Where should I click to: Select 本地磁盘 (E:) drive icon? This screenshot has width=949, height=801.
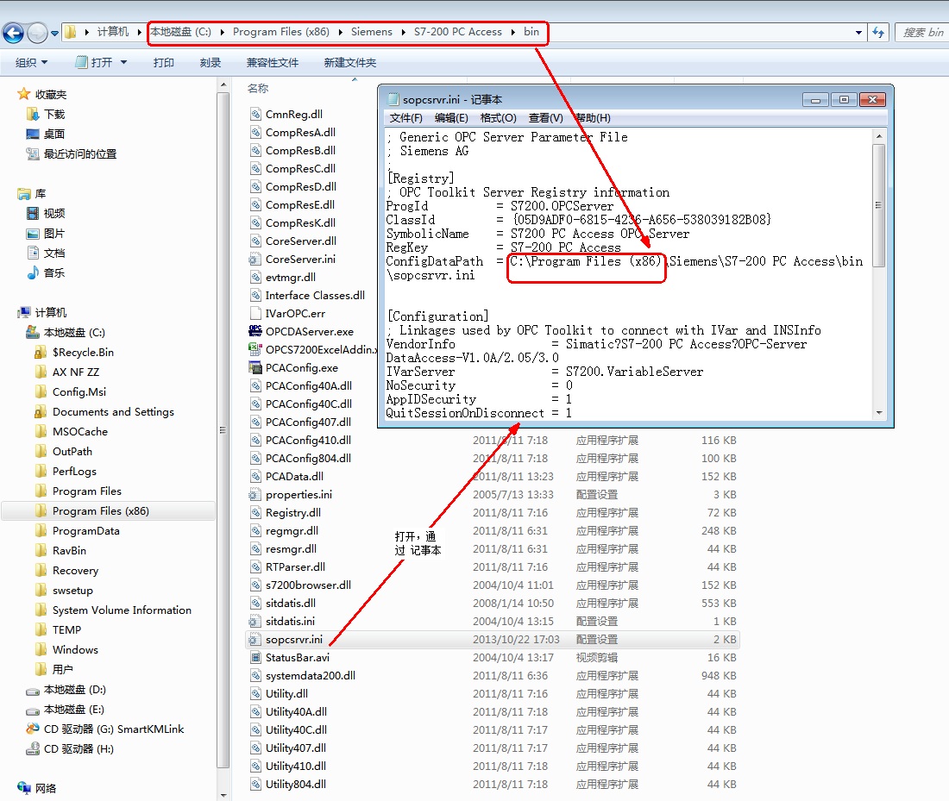click(33, 710)
